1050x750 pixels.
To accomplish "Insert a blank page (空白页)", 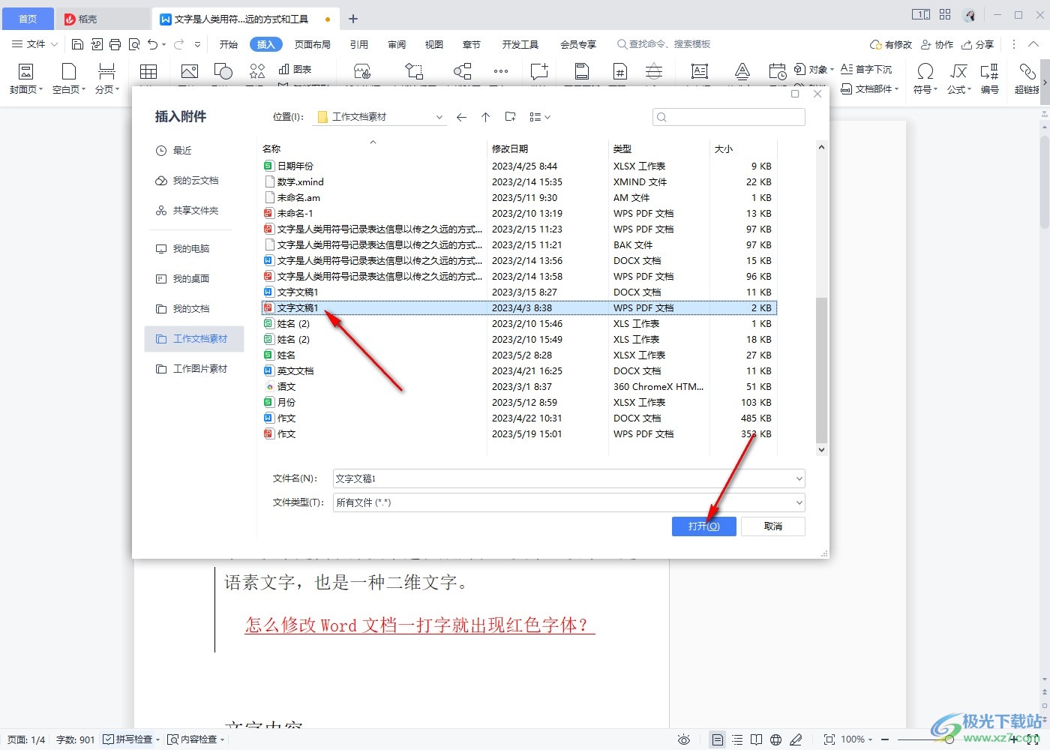I will pos(69,79).
